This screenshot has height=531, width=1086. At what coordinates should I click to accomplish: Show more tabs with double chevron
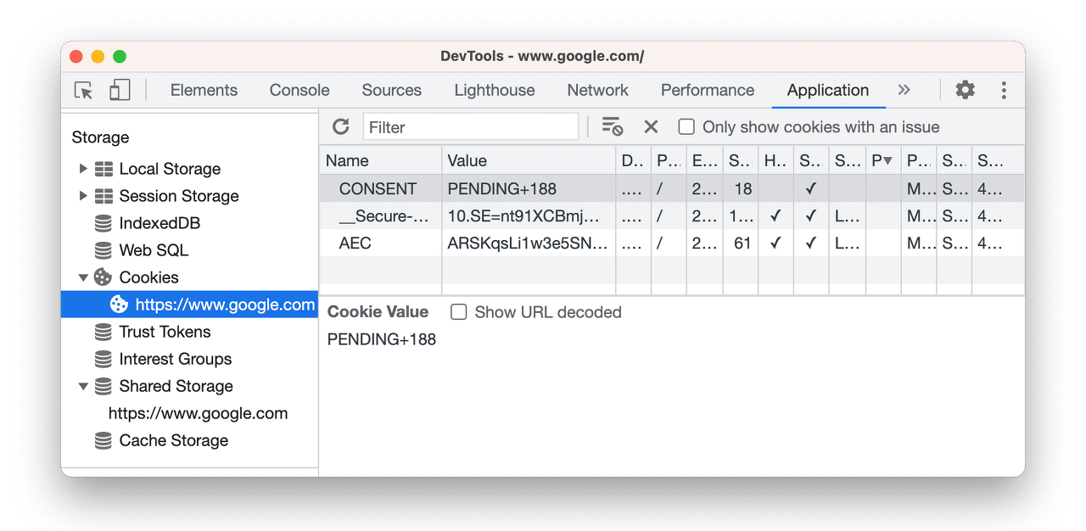coord(904,90)
